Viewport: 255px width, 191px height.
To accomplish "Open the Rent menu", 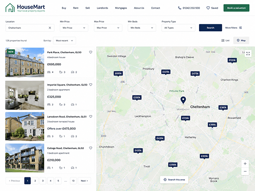I will pos(76,8).
